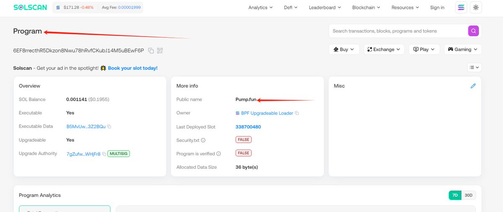Open the Buy dropdown
The width and height of the screenshot is (503, 212).
coord(344,49)
